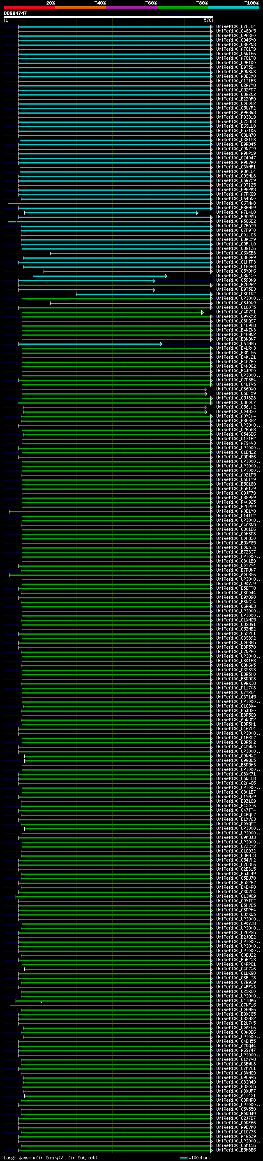Click the ~100% identity label
Image resolution: width=263 pixels, height=1161 pixels.
[251, 3]
